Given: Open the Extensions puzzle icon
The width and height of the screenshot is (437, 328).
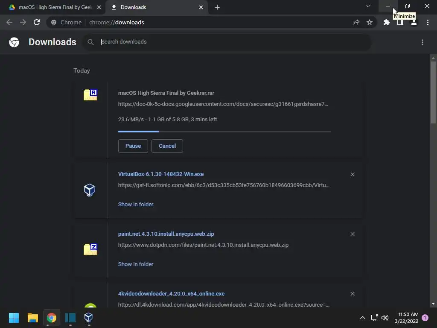Looking at the screenshot, I should tap(386, 22).
